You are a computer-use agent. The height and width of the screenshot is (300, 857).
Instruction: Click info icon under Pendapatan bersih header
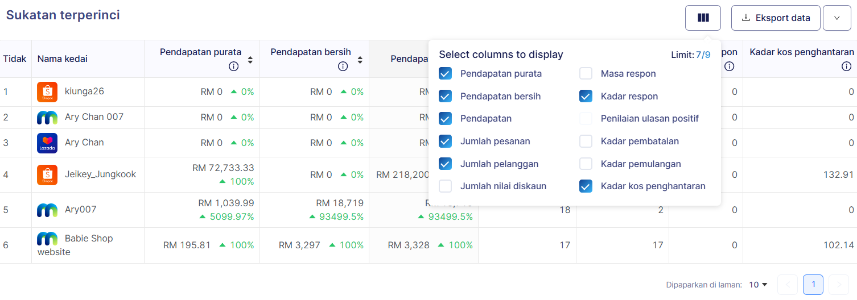[343, 66]
